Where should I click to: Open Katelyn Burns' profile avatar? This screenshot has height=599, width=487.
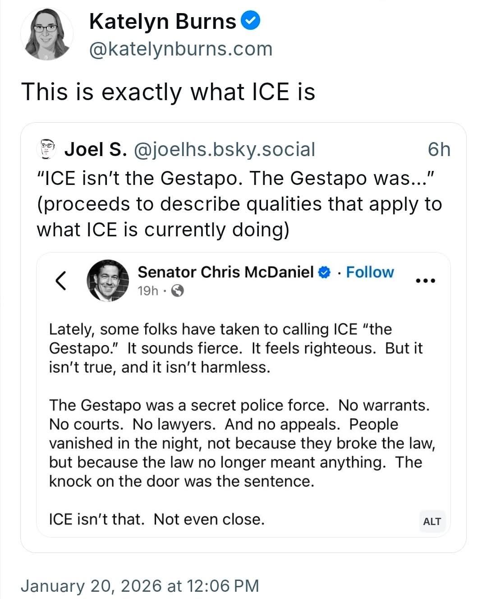(47, 34)
